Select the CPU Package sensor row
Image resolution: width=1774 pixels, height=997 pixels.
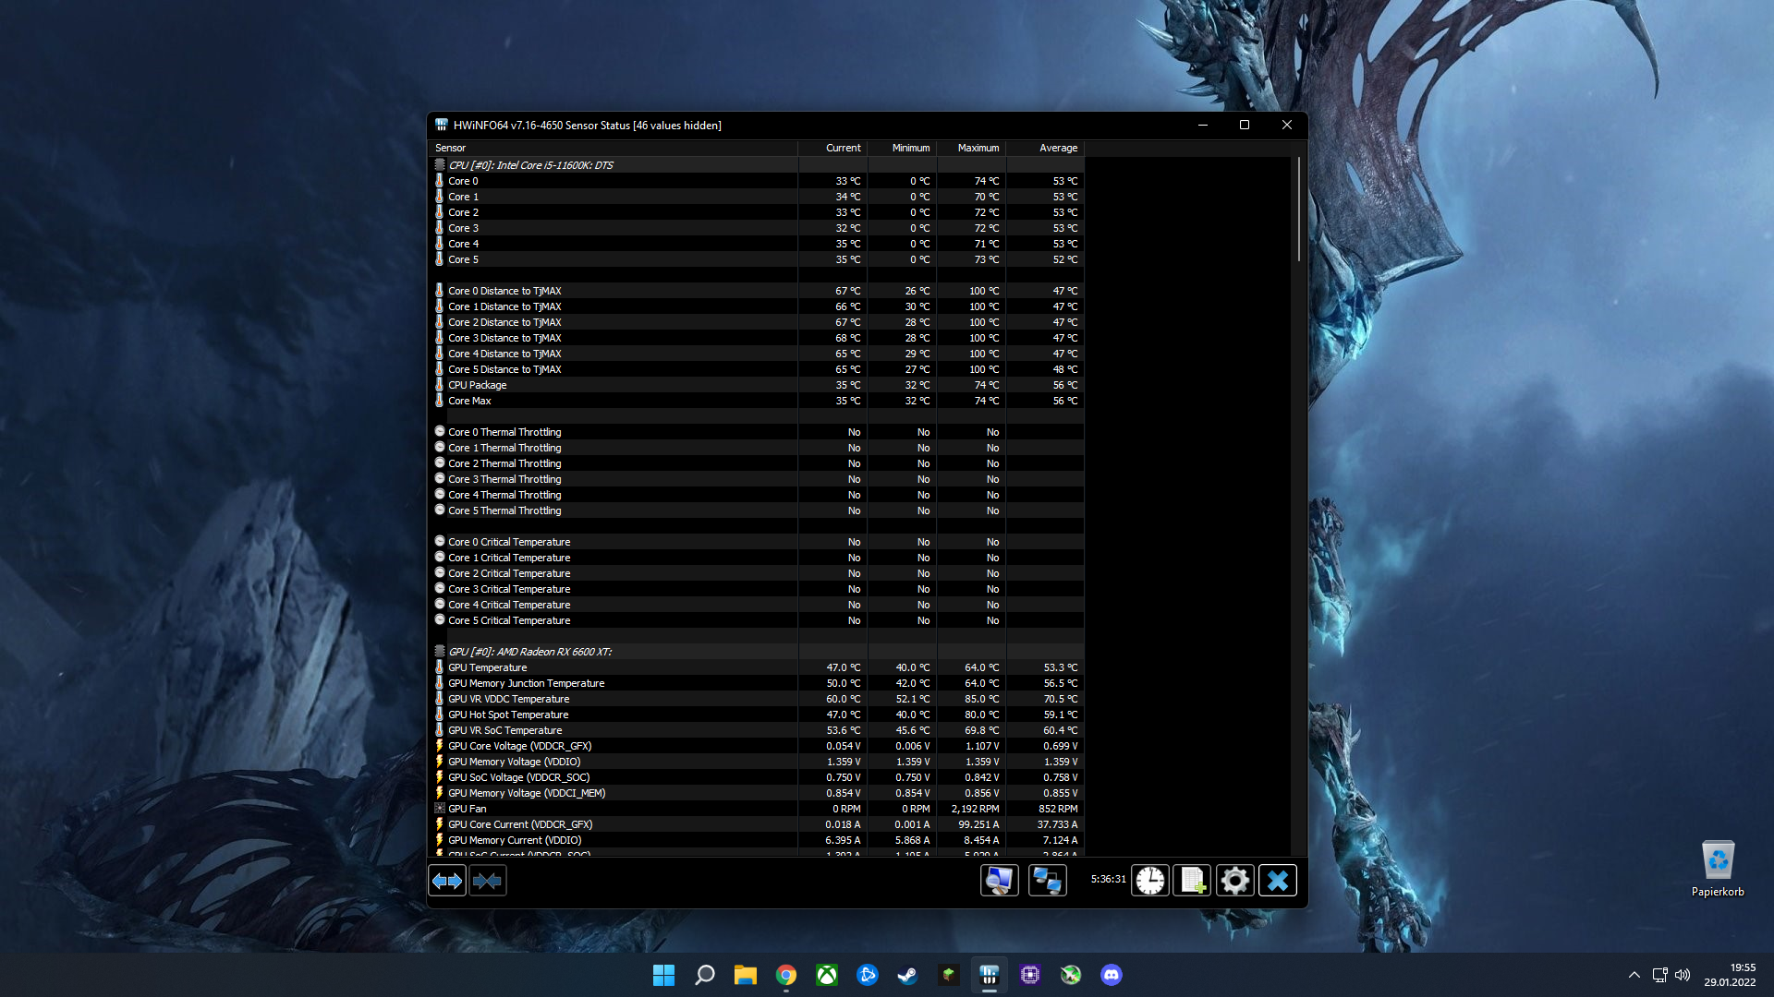(x=478, y=385)
